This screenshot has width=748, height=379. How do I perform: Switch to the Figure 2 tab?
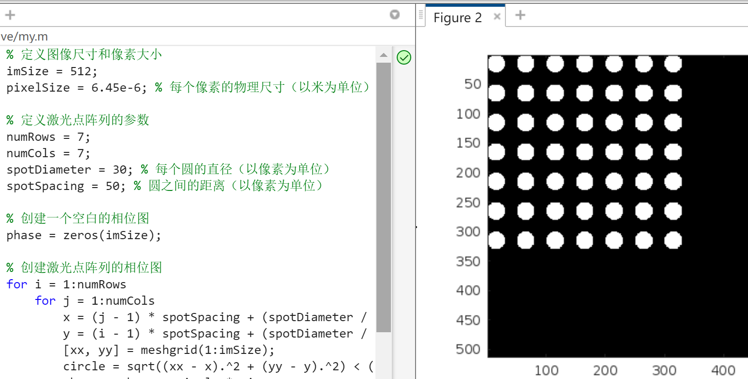click(457, 18)
